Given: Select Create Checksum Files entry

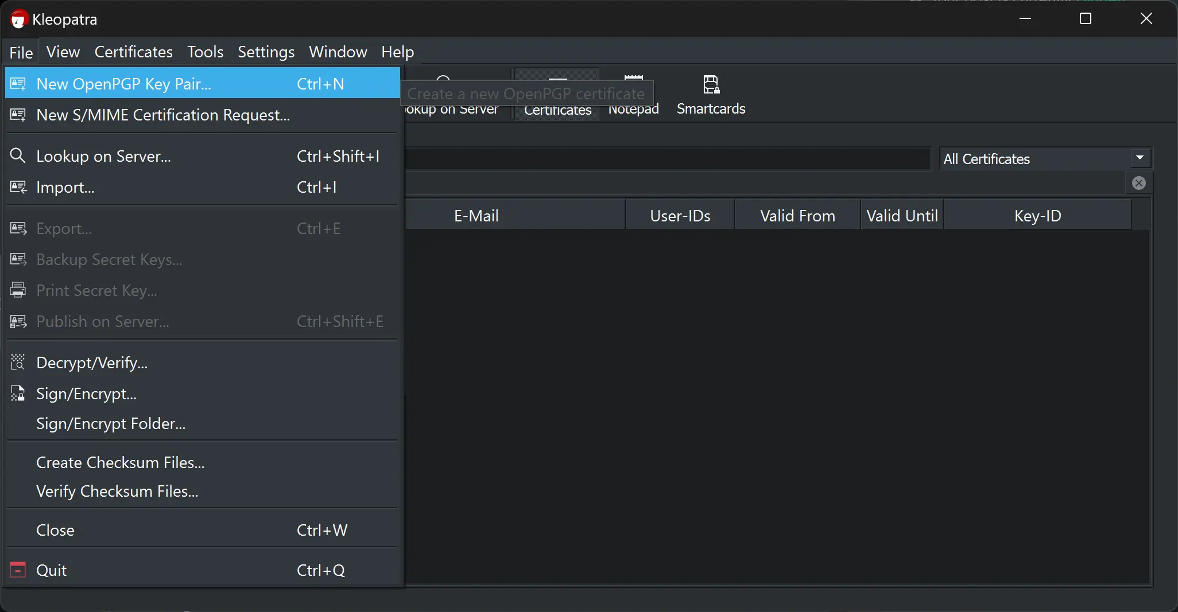Looking at the screenshot, I should [203, 462].
